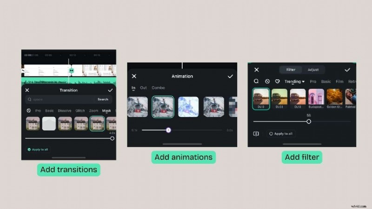Open the Film filter category
The image size is (372, 209).
coord(339,82)
